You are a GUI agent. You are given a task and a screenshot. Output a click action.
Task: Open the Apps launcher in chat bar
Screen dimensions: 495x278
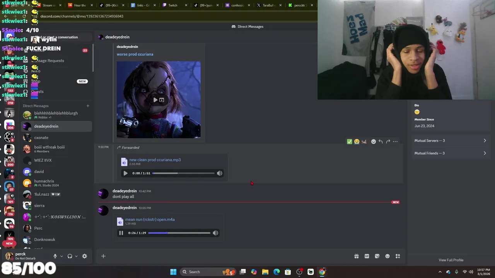398,256
